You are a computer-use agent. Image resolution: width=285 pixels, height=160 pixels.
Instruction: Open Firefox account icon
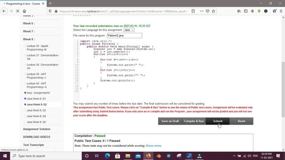252,11
